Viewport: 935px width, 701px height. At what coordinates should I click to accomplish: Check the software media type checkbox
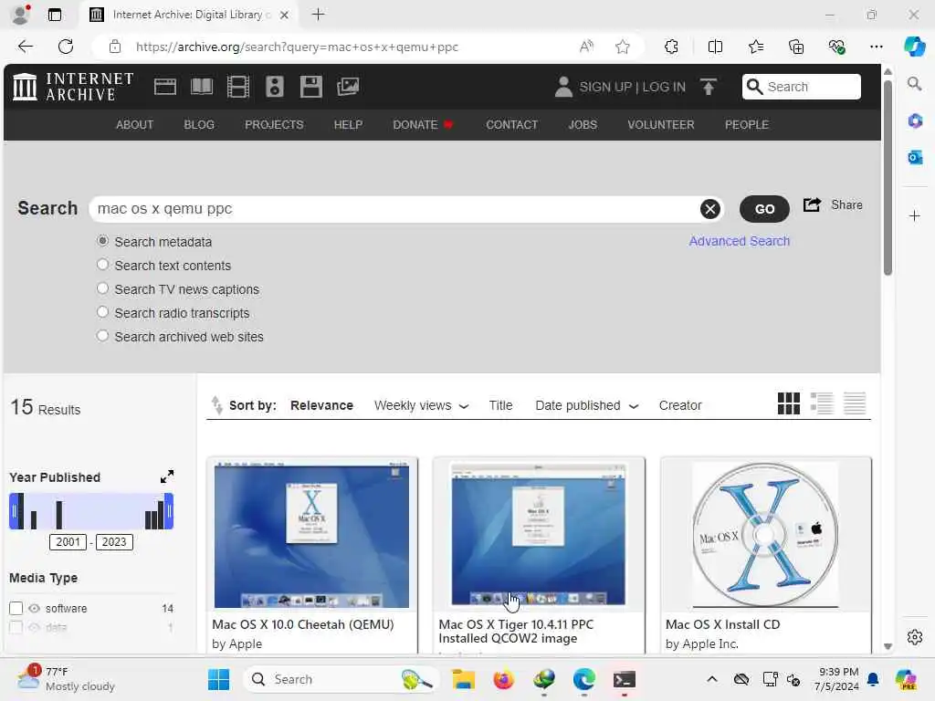click(x=16, y=608)
